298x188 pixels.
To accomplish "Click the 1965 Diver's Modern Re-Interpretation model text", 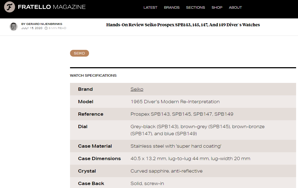I will [175, 102].
